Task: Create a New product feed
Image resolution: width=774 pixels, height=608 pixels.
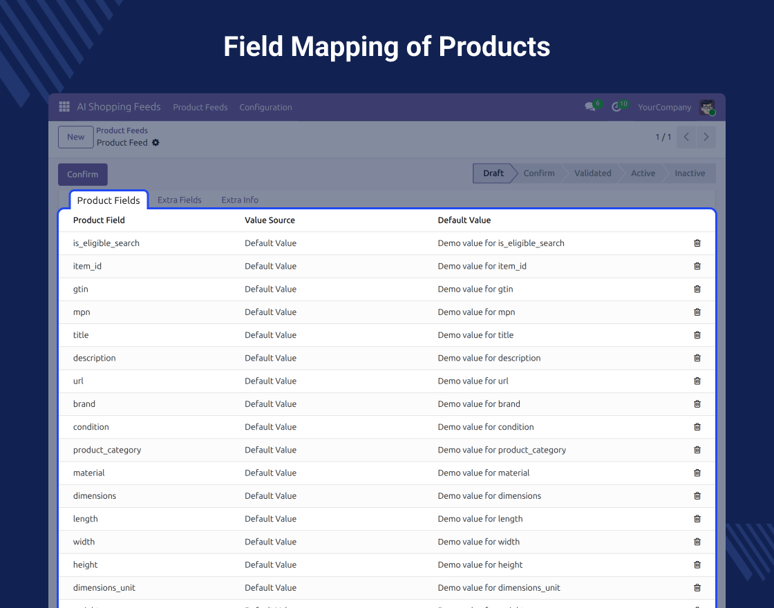Action: point(75,137)
